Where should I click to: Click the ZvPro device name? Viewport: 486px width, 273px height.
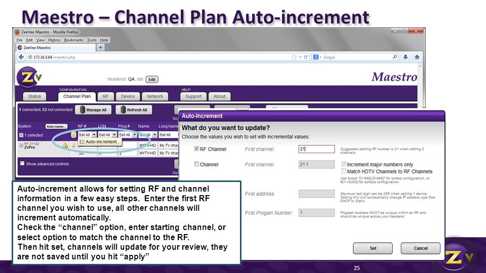29,147
